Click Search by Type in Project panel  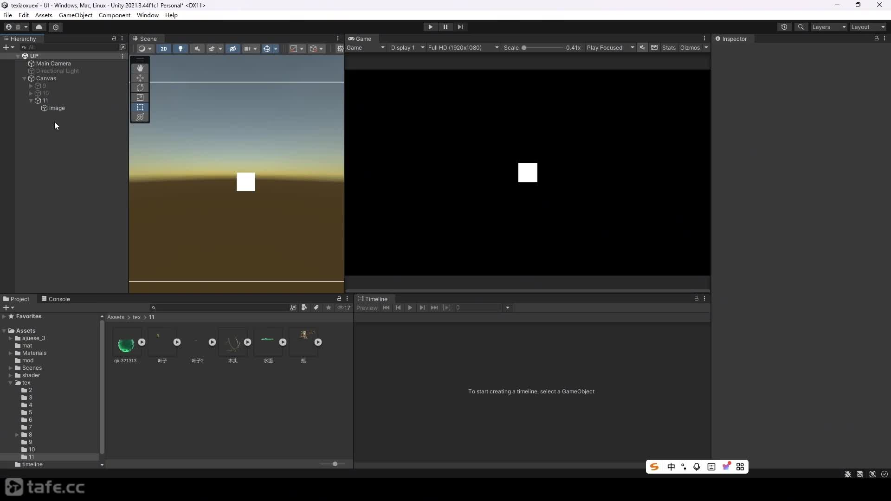pos(304,308)
